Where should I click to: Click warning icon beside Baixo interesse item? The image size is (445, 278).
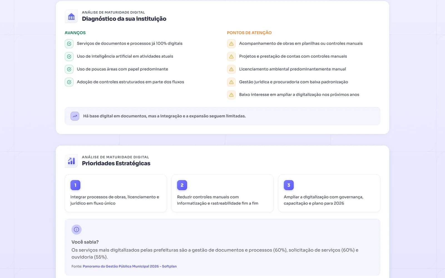(x=231, y=95)
